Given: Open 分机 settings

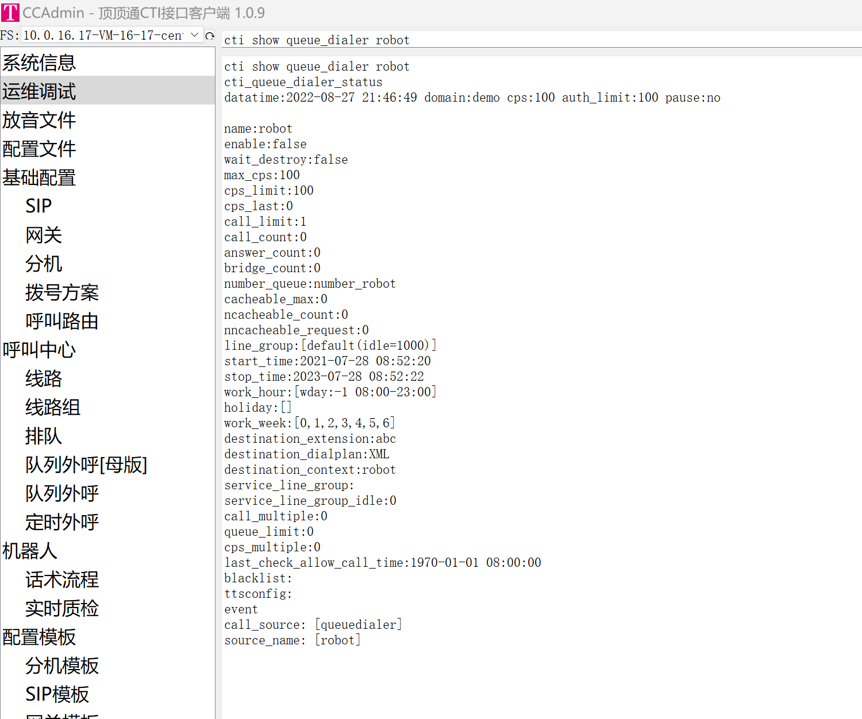Looking at the screenshot, I should pyautogui.click(x=44, y=264).
